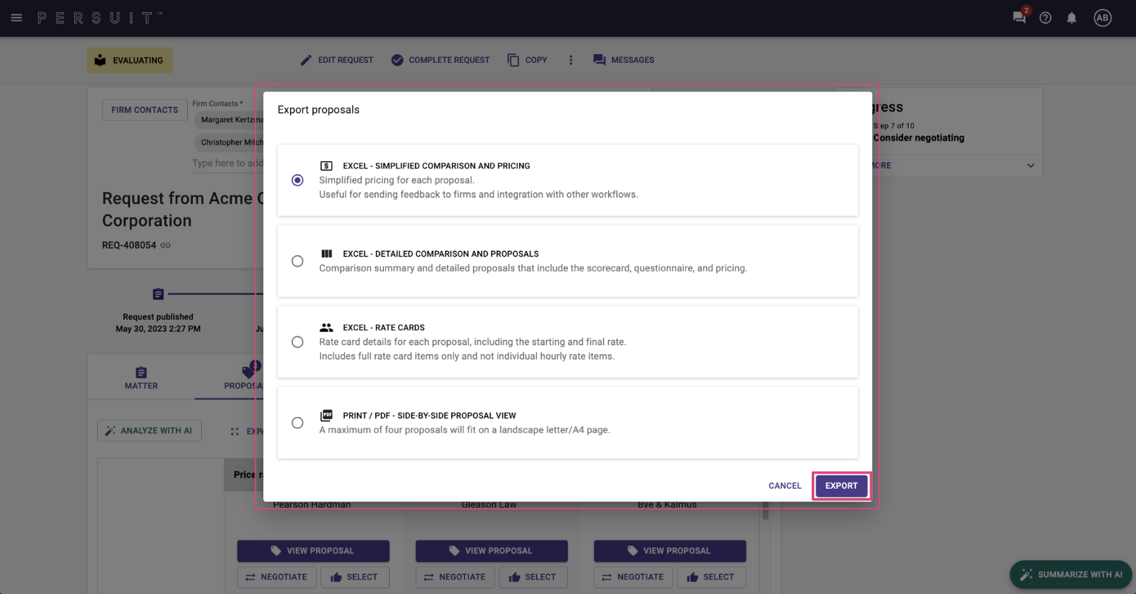Click the dollar icon of simplified pricing option
This screenshot has width=1136, height=594.
pyautogui.click(x=326, y=166)
